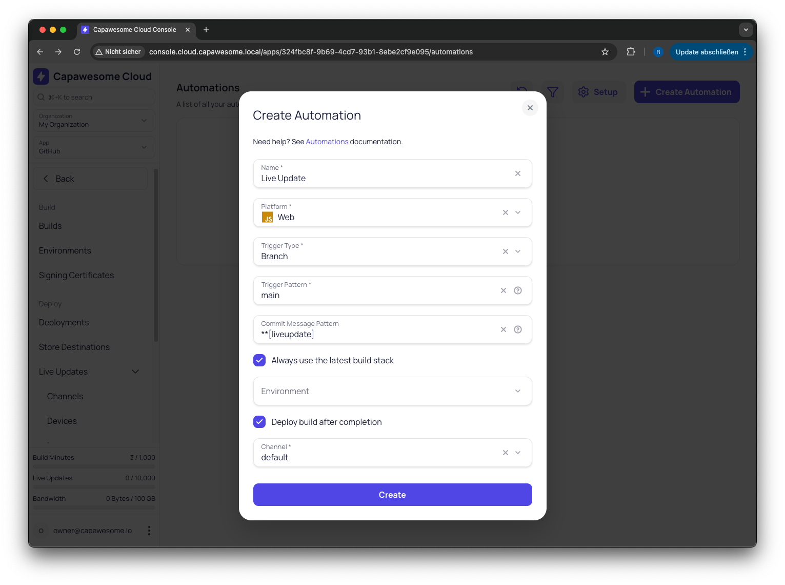Click the JS platform icon in Platform field

point(267,217)
